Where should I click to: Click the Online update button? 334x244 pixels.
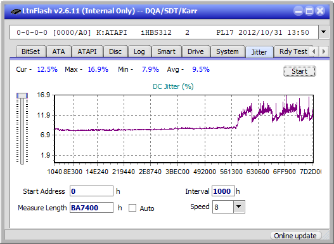point(295,236)
